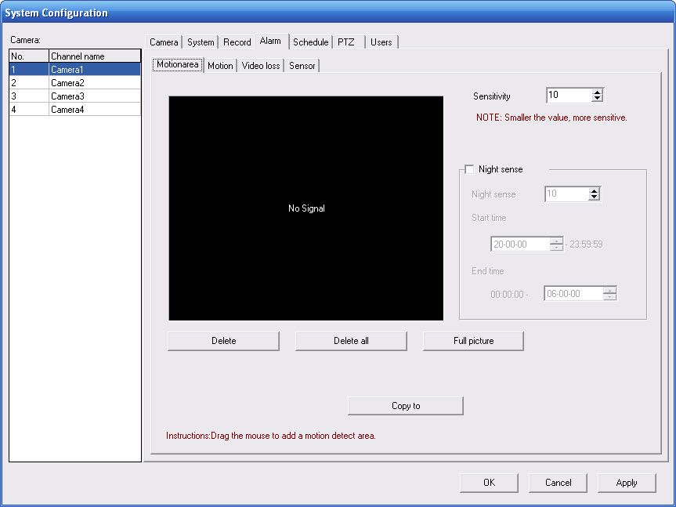Click the Sensitivity input field

tap(568, 96)
